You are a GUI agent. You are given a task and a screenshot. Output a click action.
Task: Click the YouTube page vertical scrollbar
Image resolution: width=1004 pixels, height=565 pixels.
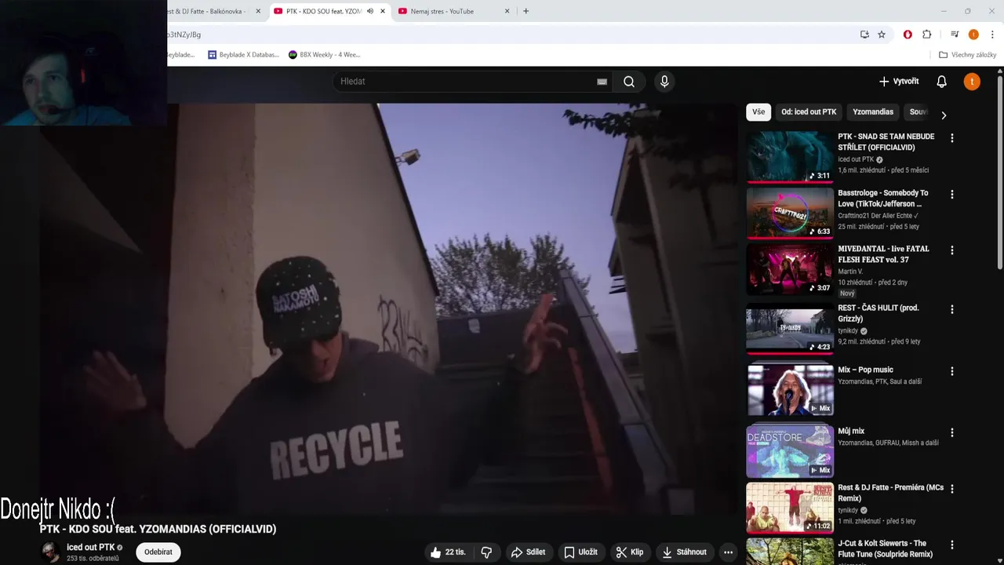click(1000, 173)
